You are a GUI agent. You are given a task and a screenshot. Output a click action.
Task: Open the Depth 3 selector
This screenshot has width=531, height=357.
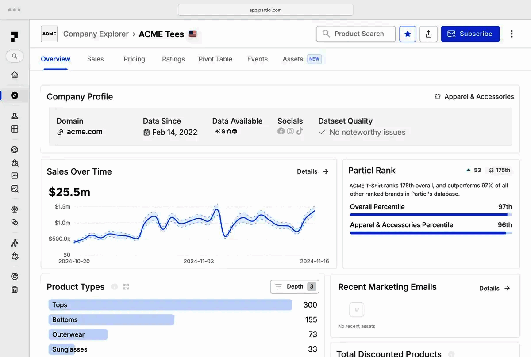coord(295,287)
